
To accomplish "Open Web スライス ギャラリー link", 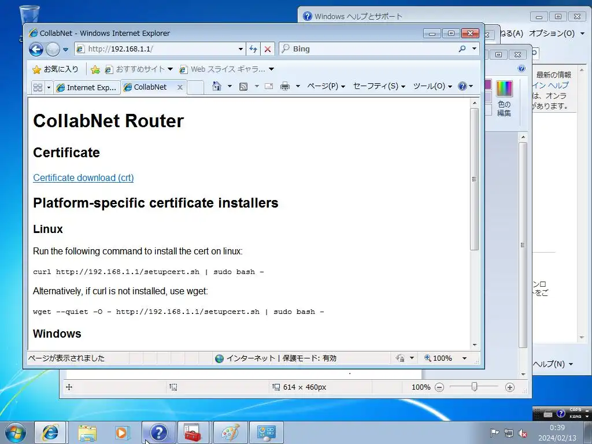I will pyautogui.click(x=222, y=69).
